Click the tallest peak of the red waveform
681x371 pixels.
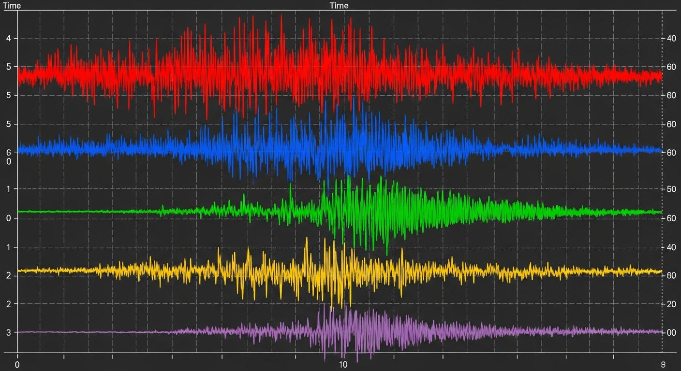281,15
